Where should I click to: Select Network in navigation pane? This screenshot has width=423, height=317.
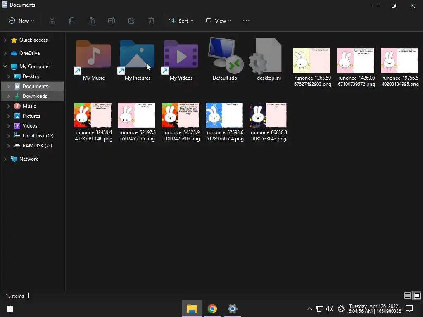tap(29, 159)
